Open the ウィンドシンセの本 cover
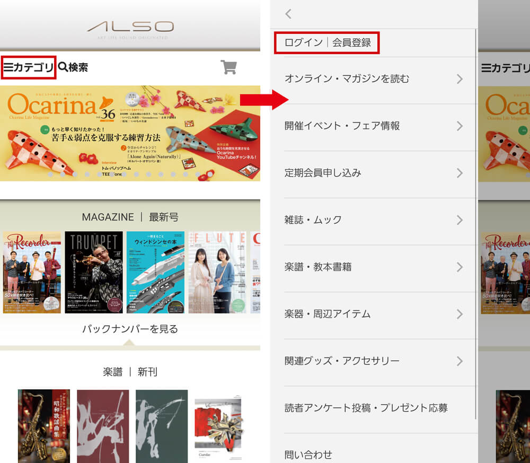530x463 pixels. coord(155,272)
